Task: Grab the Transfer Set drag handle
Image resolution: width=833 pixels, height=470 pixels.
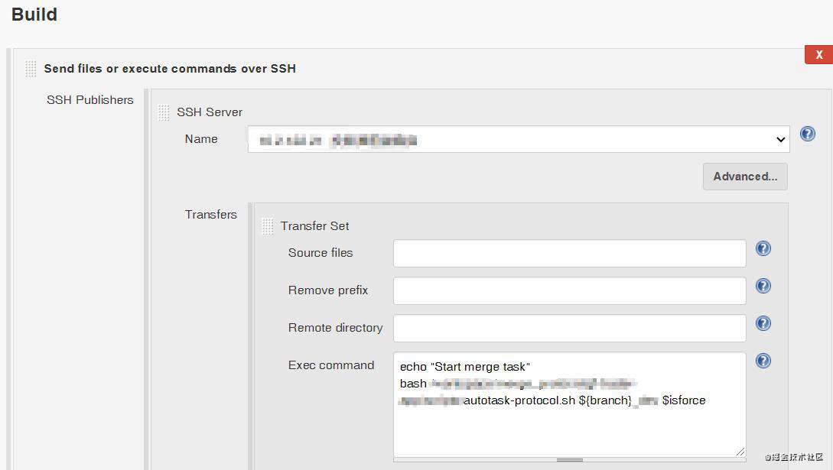Action: tap(267, 226)
